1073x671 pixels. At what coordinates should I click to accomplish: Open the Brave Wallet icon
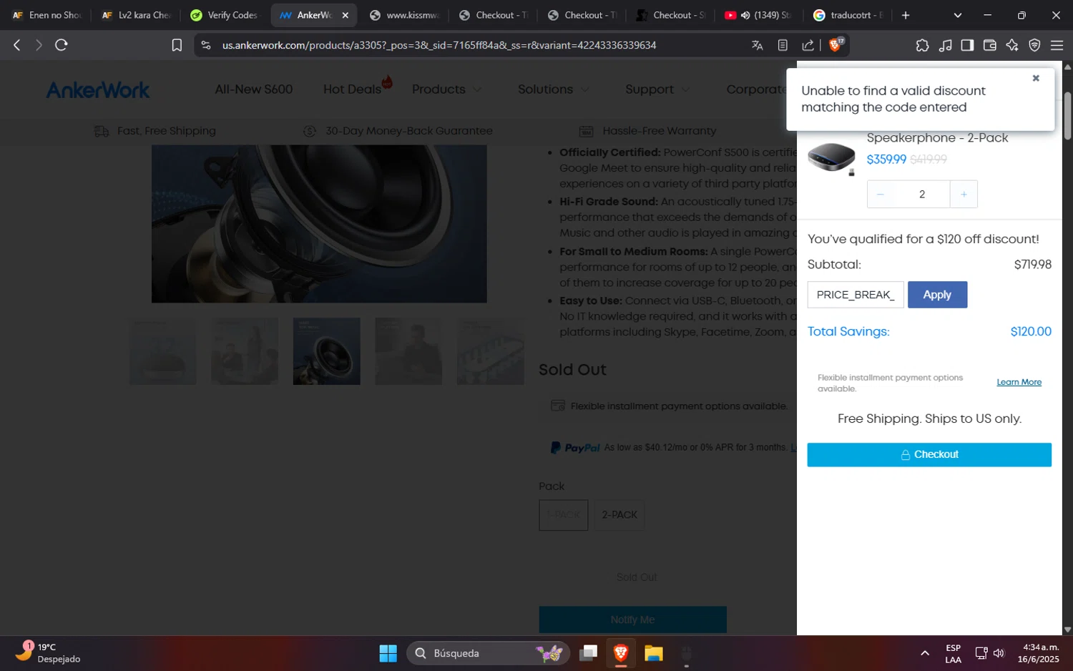990,45
